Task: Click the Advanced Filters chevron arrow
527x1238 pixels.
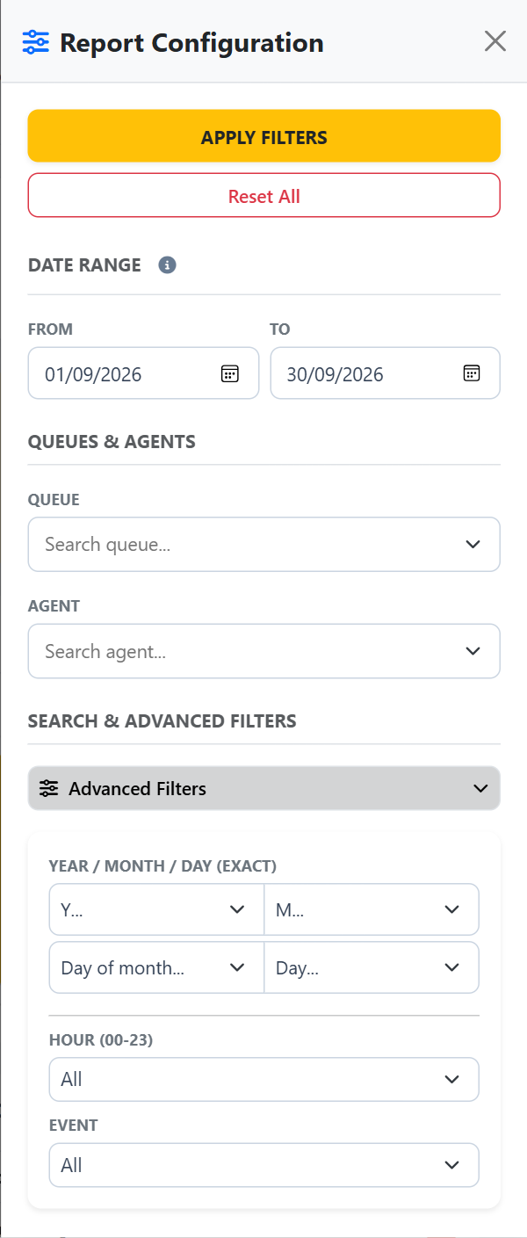Action: pyautogui.click(x=480, y=789)
